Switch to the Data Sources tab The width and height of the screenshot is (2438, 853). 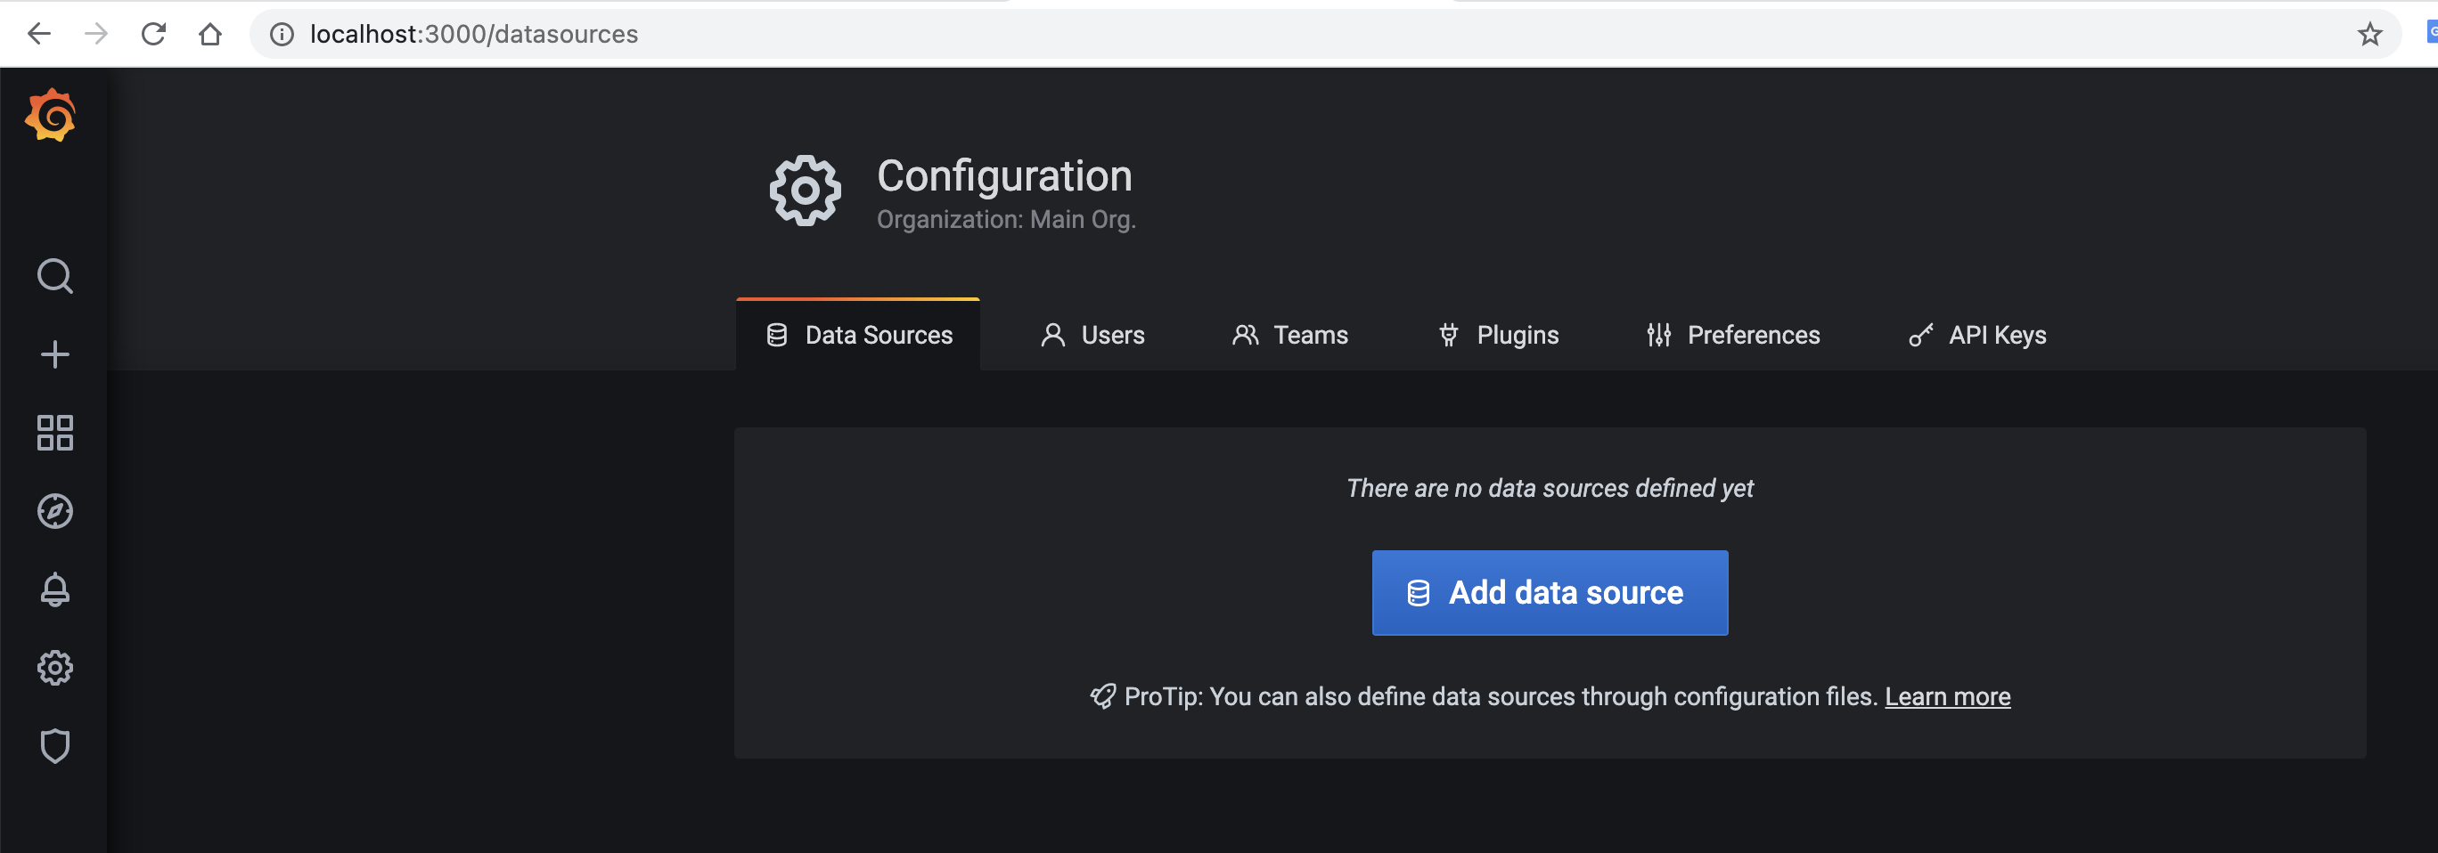pyautogui.click(x=858, y=335)
